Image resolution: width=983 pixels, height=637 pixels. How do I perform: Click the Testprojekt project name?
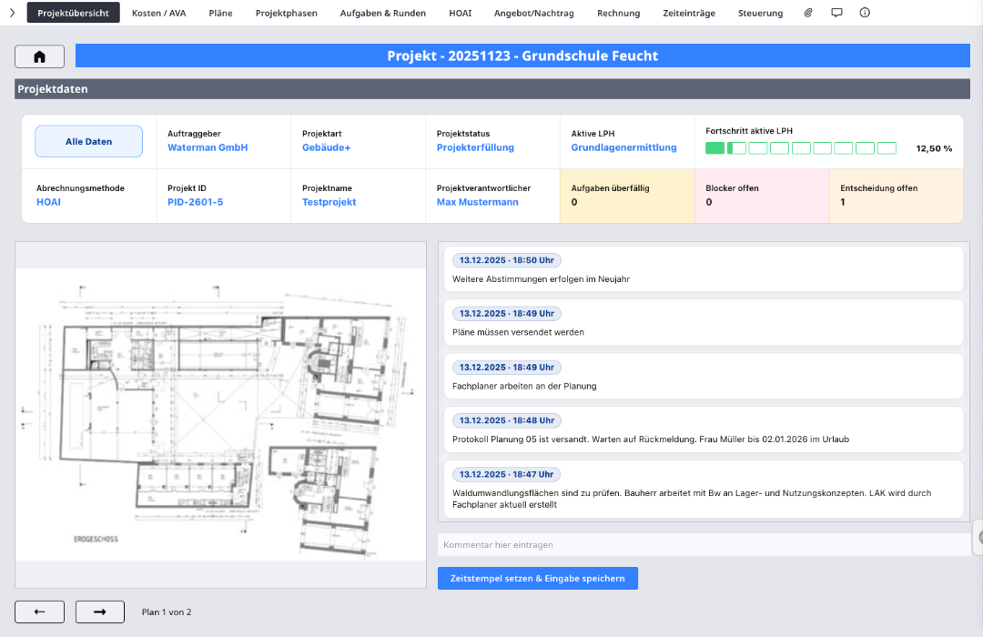(x=329, y=202)
